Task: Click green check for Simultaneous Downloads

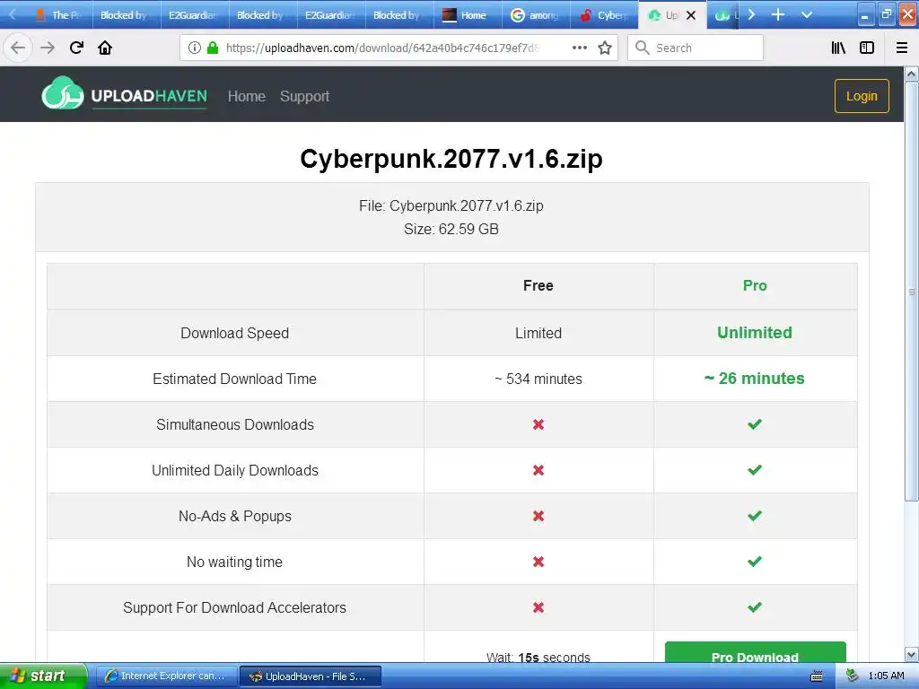Action: pyautogui.click(x=755, y=423)
